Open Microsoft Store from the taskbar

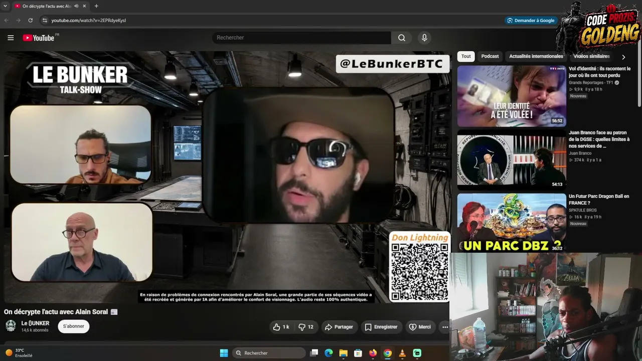(x=358, y=353)
